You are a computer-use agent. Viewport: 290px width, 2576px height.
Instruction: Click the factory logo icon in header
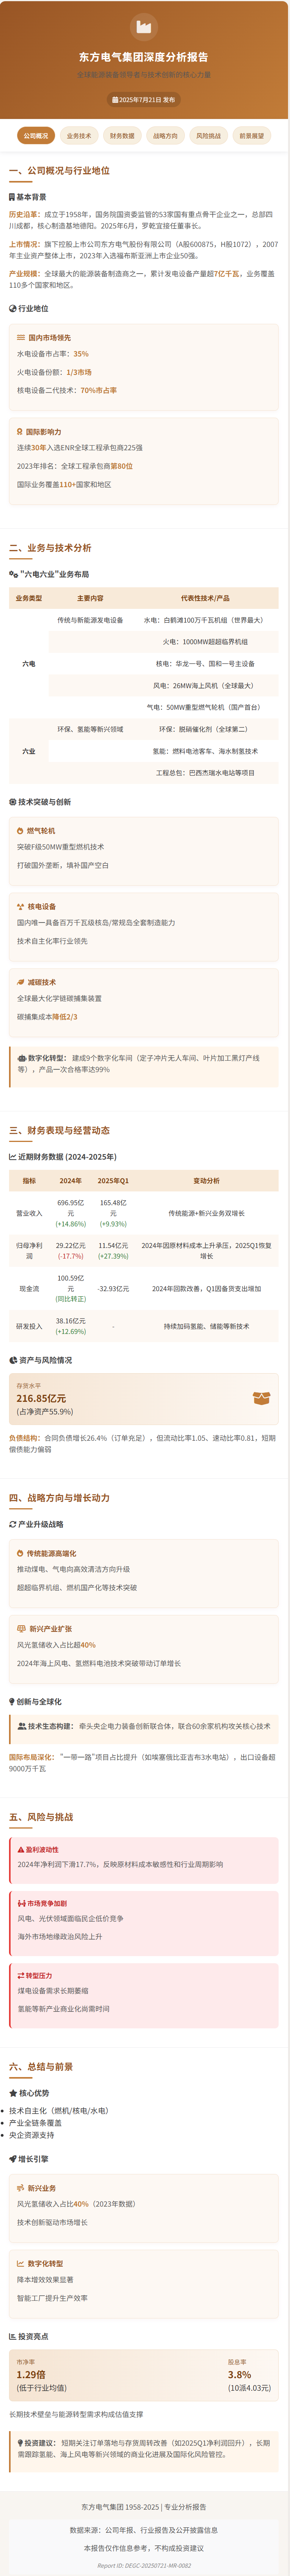144,27
